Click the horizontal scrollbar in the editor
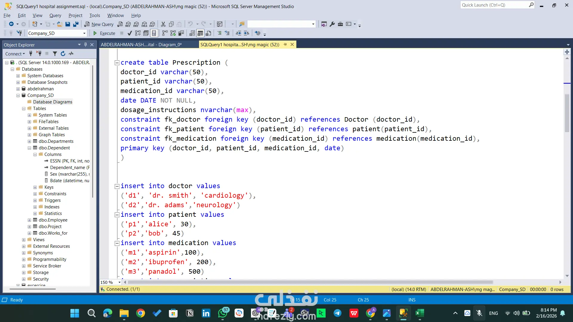 pos(310,282)
